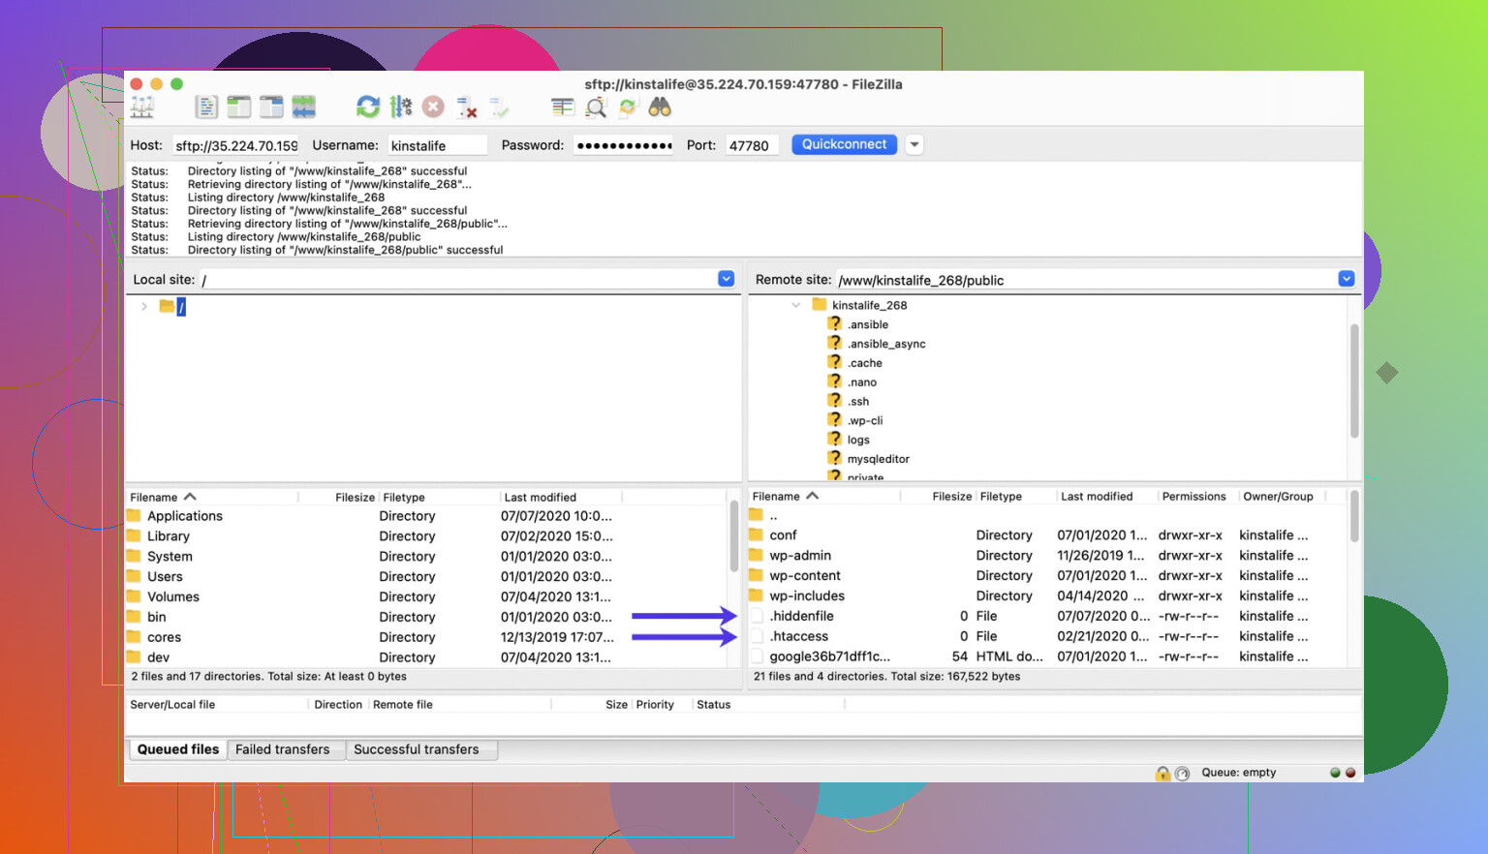Screen dimensions: 1488x854
Task: Open directory listing filters icon
Action: pyautogui.click(x=563, y=107)
